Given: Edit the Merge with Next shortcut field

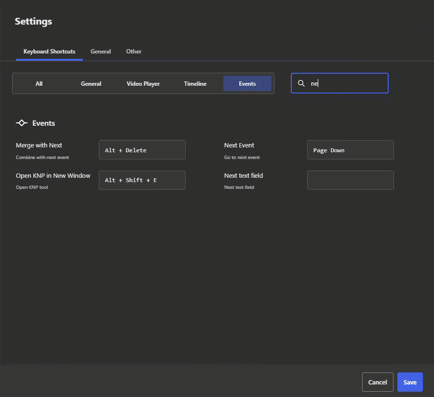Looking at the screenshot, I should click(x=142, y=150).
